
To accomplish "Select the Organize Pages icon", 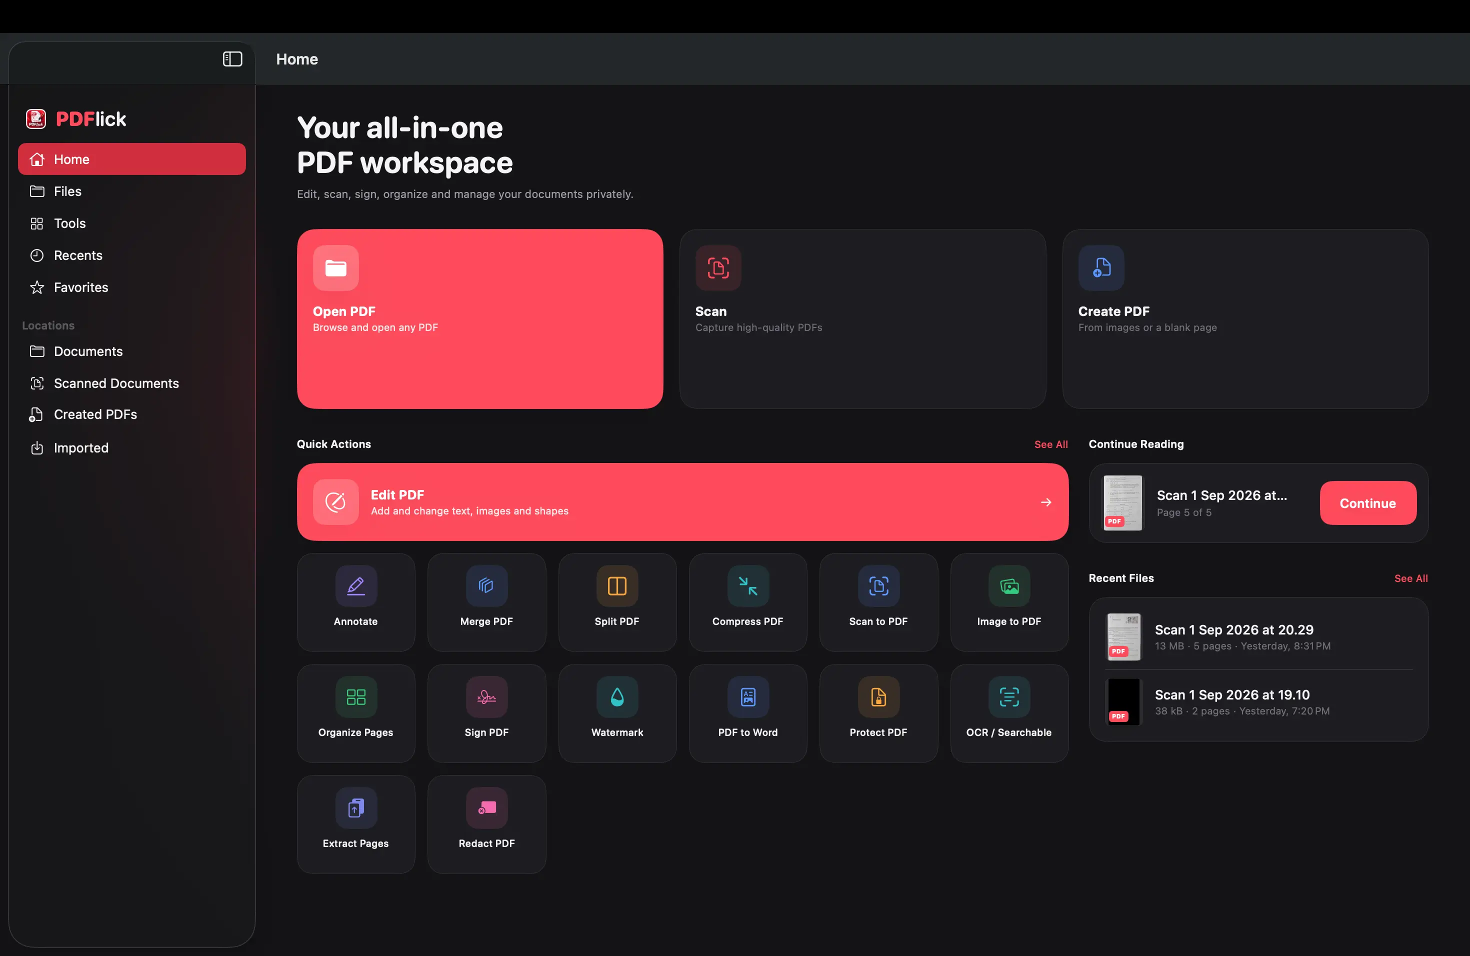I will [356, 696].
